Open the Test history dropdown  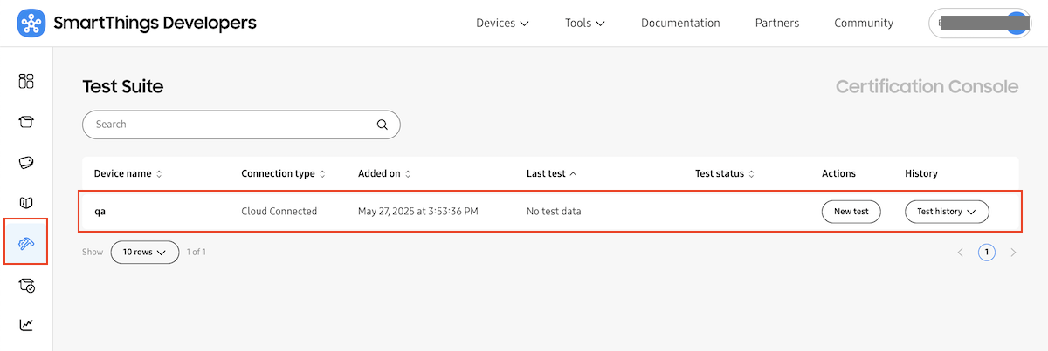[x=947, y=212]
